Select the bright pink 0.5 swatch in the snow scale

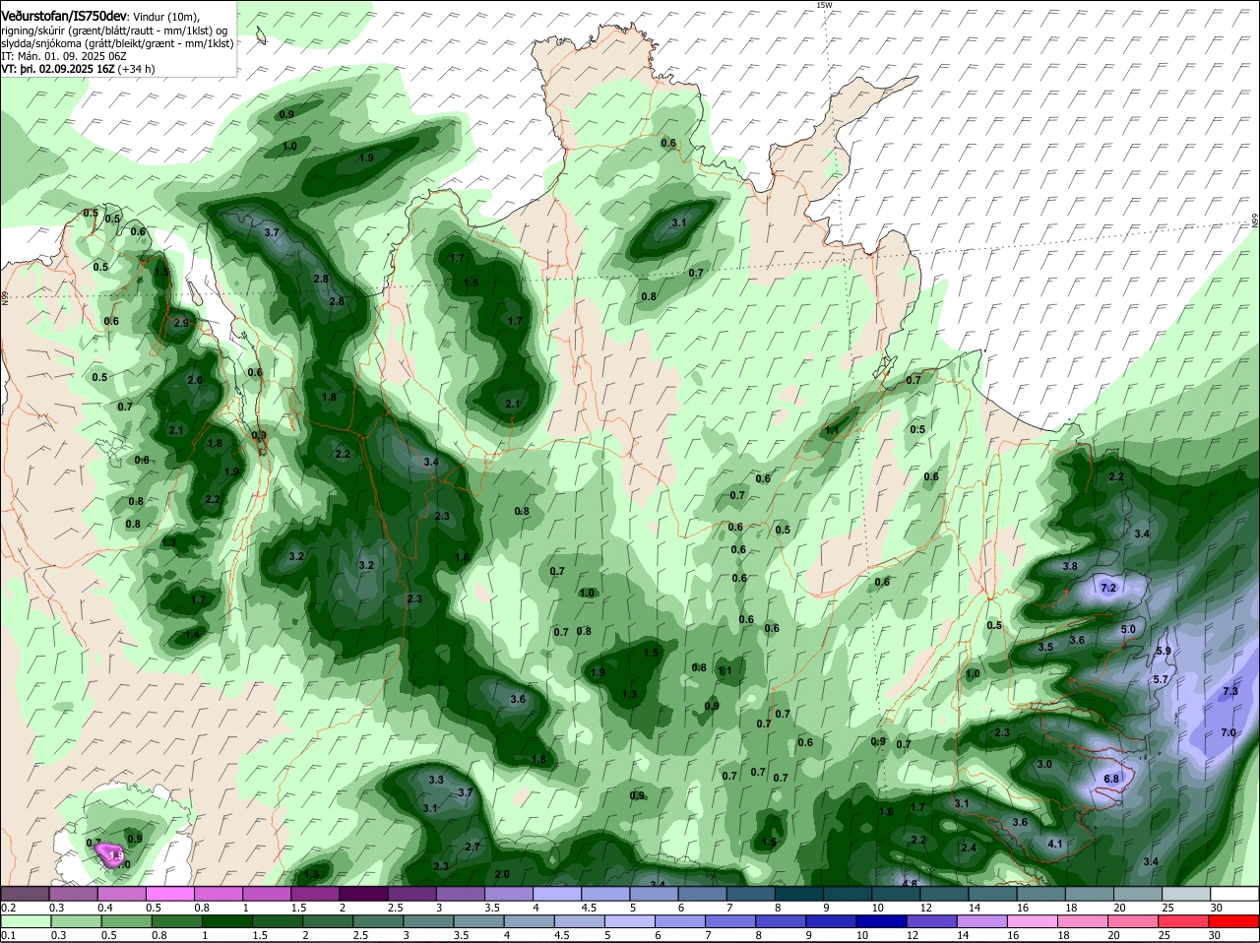click(x=169, y=893)
